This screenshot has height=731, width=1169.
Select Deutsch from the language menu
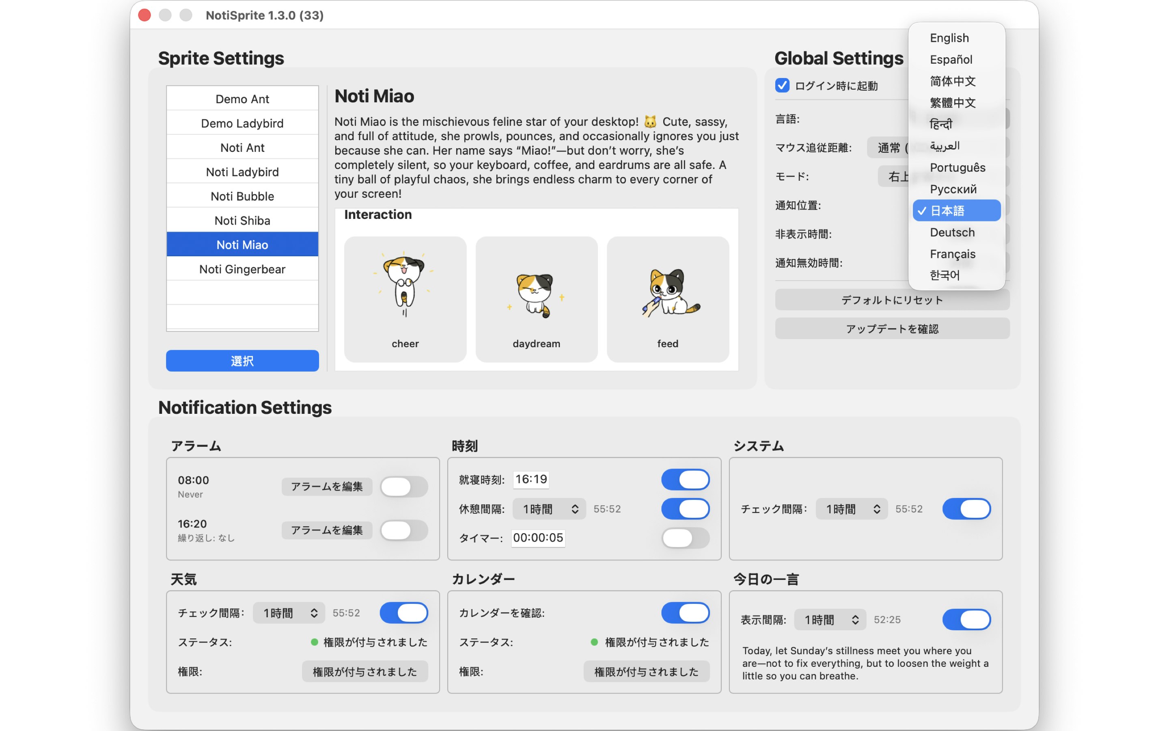click(x=951, y=233)
